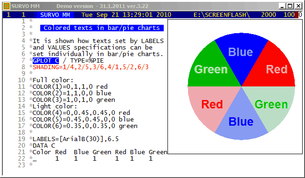Click the 'Full color:' line
The image size is (305, 178).
coord(53,80)
